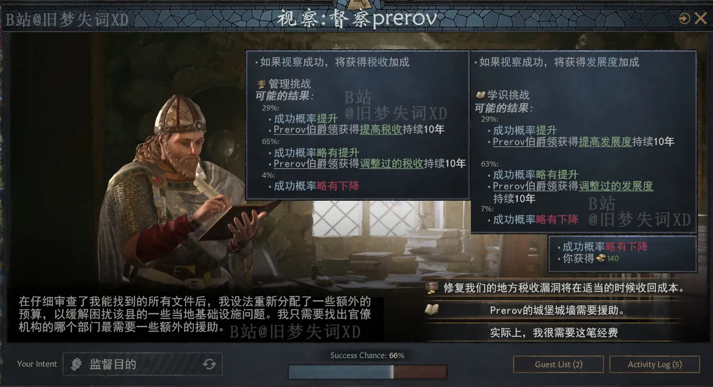The width and height of the screenshot is (713, 387).
Task: Click the learning book icon beside the castle wall option
Action: point(431,310)
